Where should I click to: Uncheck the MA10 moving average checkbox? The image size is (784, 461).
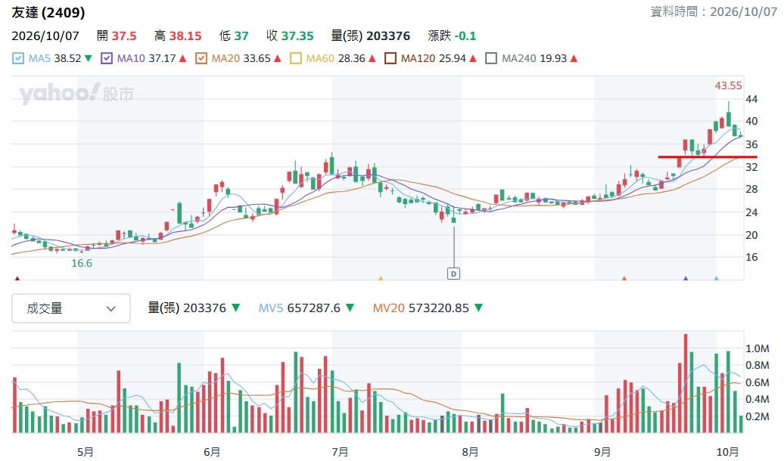tap(107, 58)
